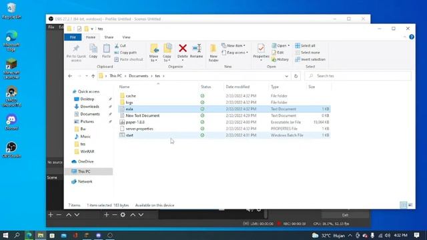Create a New folder from ribbon
The height and width of the screenshot is (240, 427).
point(213,53)
